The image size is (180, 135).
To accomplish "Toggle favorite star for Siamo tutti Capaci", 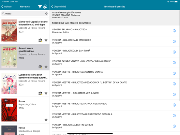I will point(46,40).
